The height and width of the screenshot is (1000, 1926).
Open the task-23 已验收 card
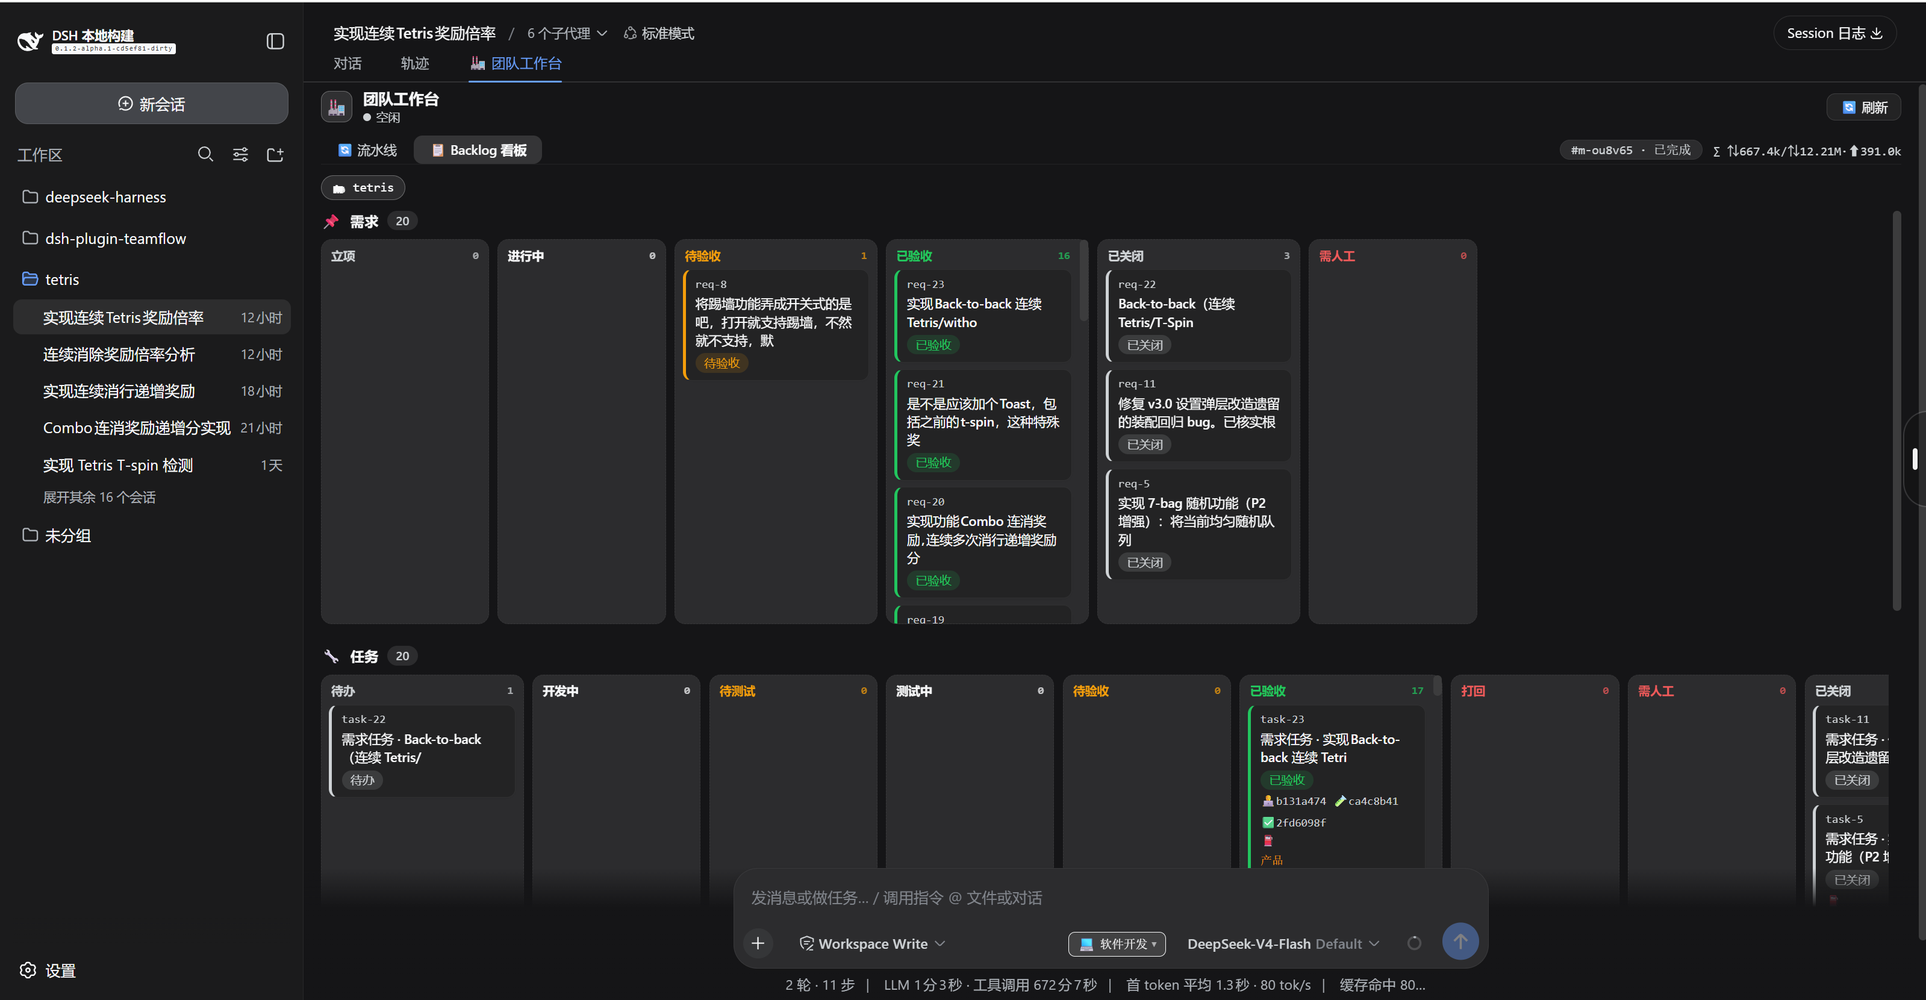click(1336, 787)
